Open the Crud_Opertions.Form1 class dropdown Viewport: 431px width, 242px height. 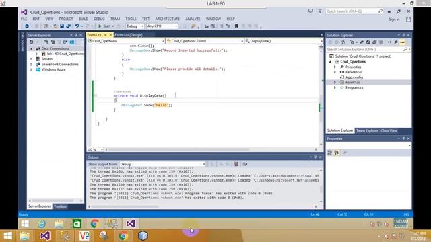point(205,41)
